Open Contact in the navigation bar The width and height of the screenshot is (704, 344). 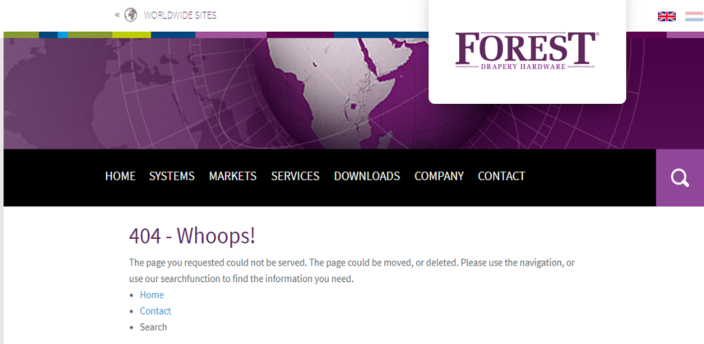(x=501, y=176)
